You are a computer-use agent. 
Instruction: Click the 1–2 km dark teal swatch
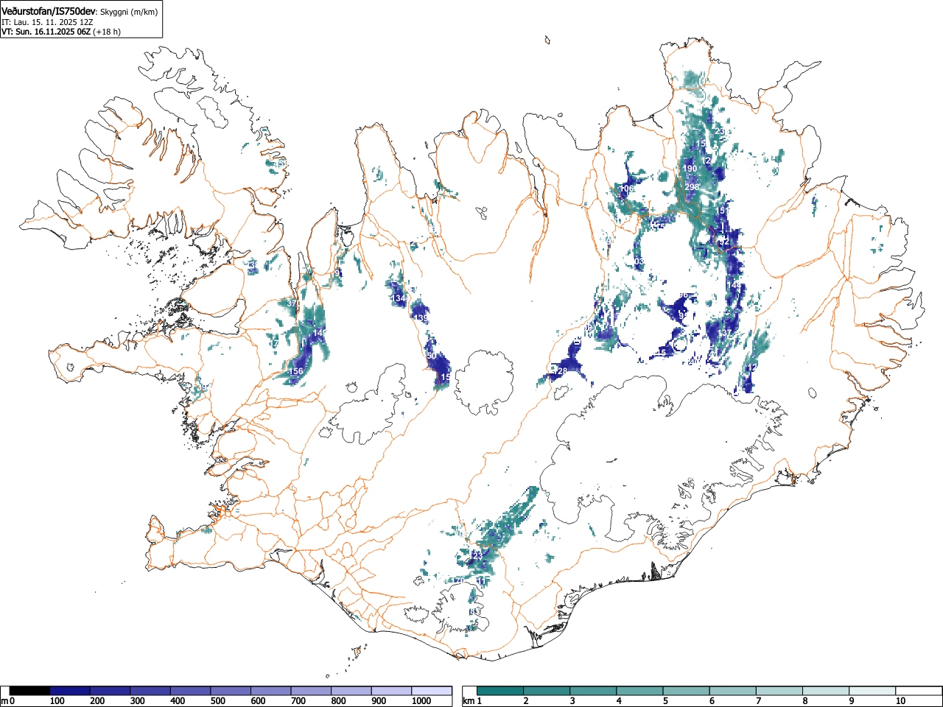pos(501,691)
